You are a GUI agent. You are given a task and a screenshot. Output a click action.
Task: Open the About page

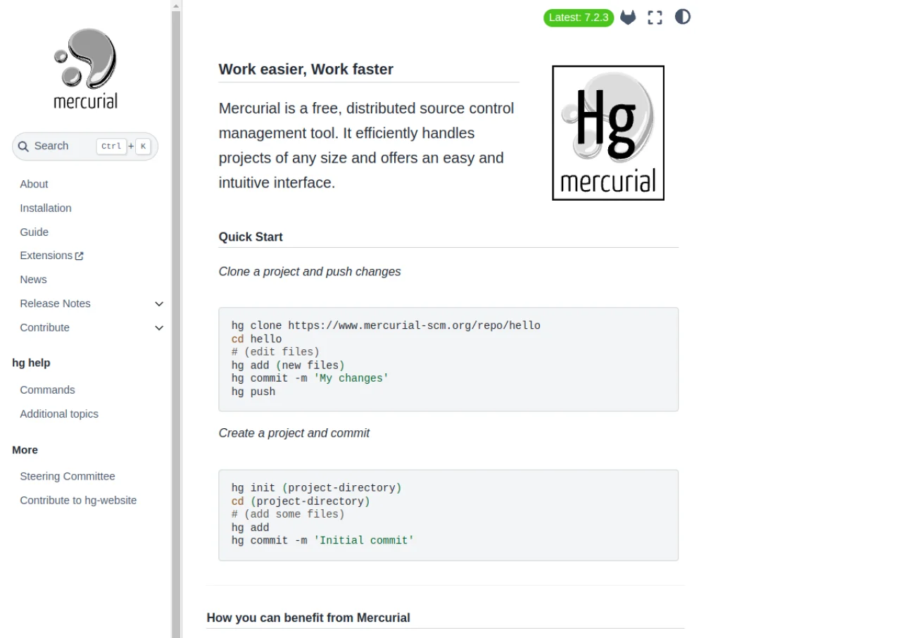[34, 184]
